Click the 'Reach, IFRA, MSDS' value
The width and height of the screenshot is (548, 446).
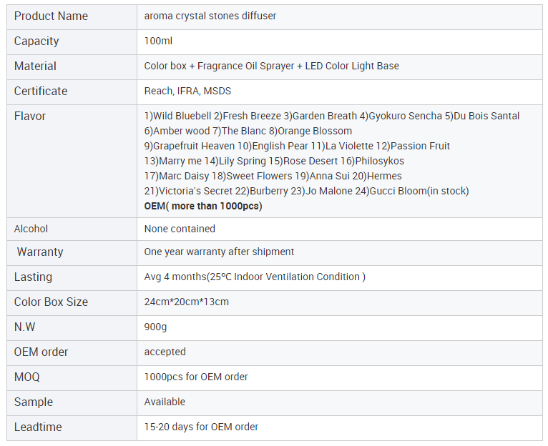[187, 91]
